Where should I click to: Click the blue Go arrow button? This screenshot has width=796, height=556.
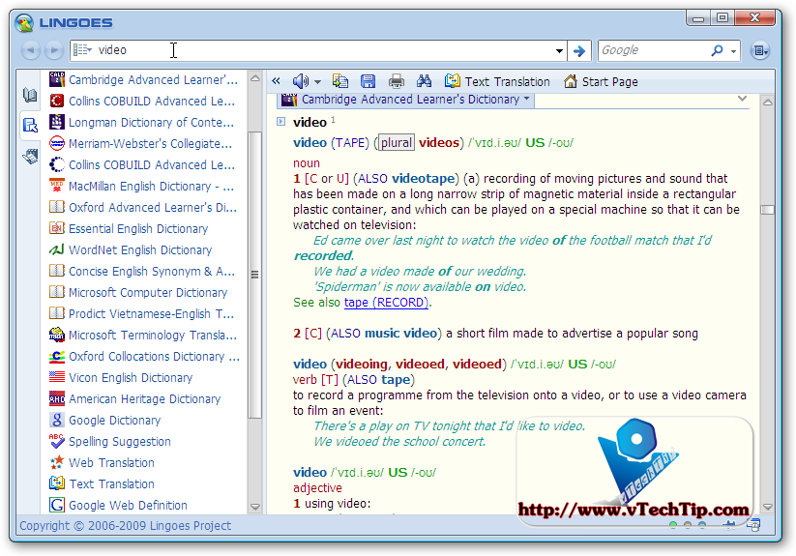[578, 50]
